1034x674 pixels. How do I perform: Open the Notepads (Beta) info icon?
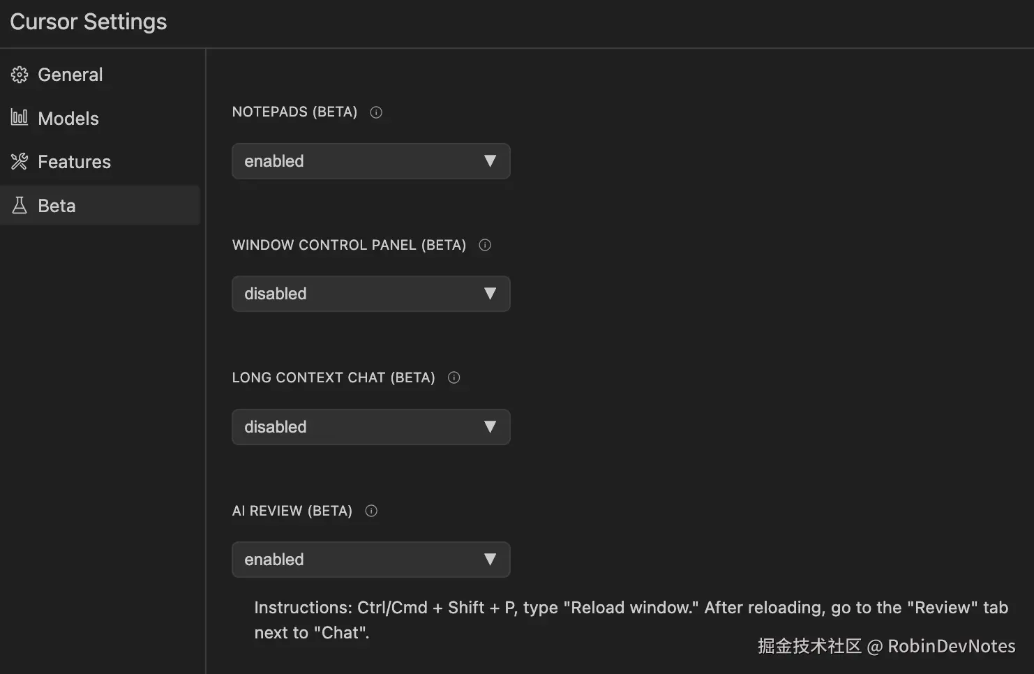(376, 112)
